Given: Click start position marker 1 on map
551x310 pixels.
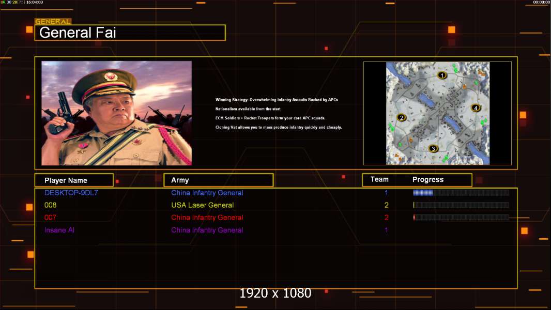Looking at the screenshot, I should pyautogui.click(x=442, y=75).
